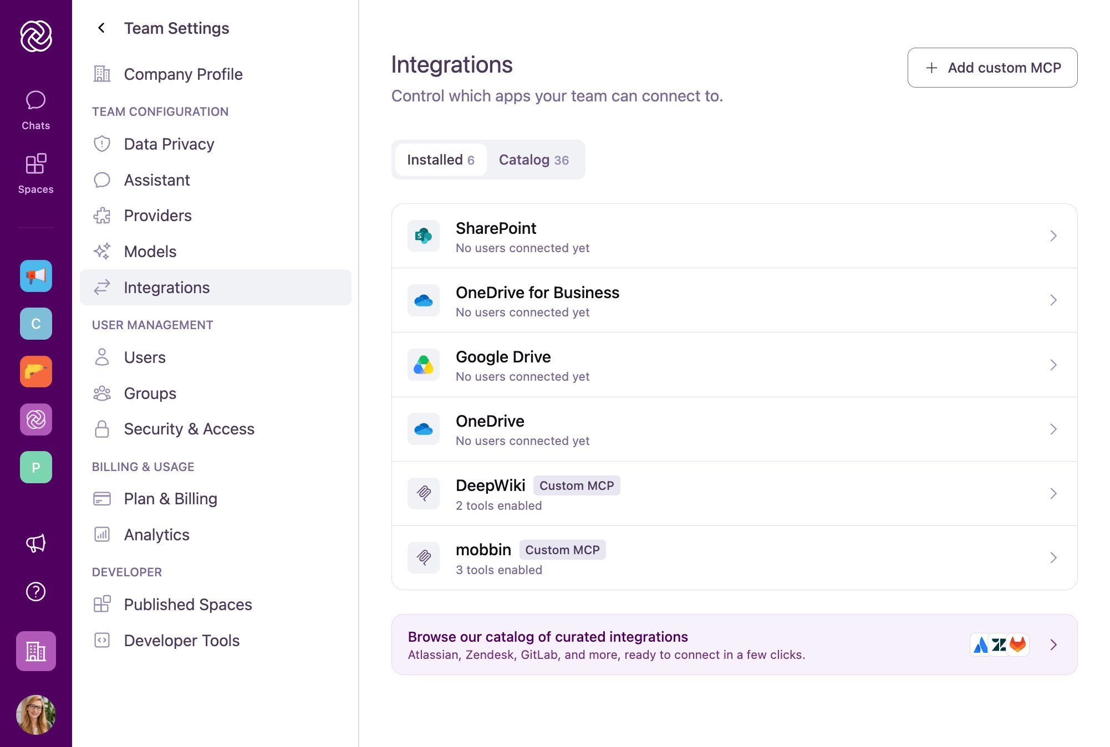Expand the OneDrive for Business row chevron
The width and height of the screenshot is (1110, 747).
coord(1053,300)
